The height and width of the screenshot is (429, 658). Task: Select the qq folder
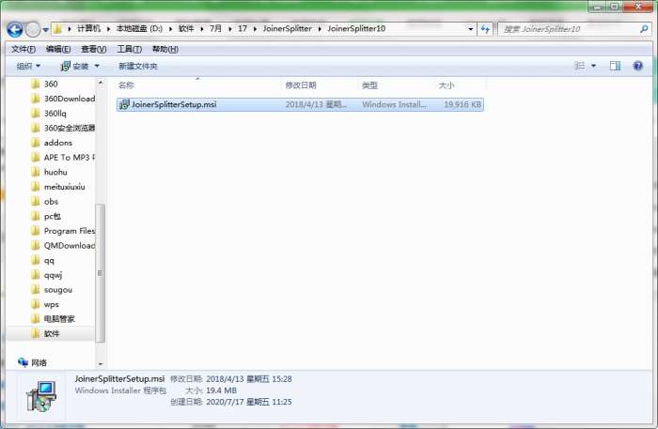point(49,260)
